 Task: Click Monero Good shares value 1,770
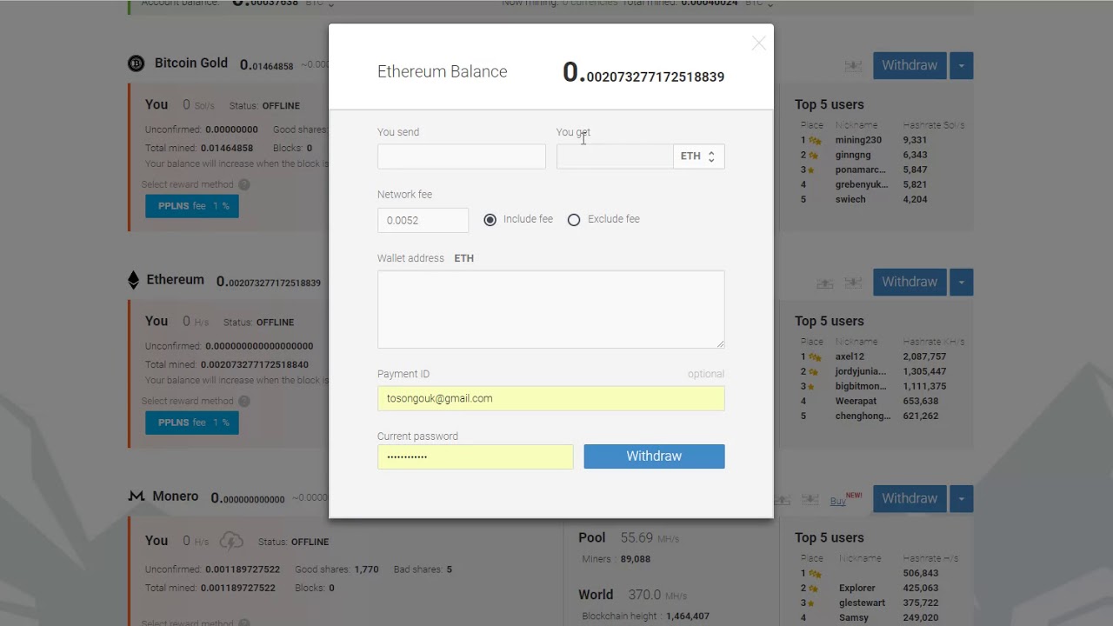click(366, 569)
